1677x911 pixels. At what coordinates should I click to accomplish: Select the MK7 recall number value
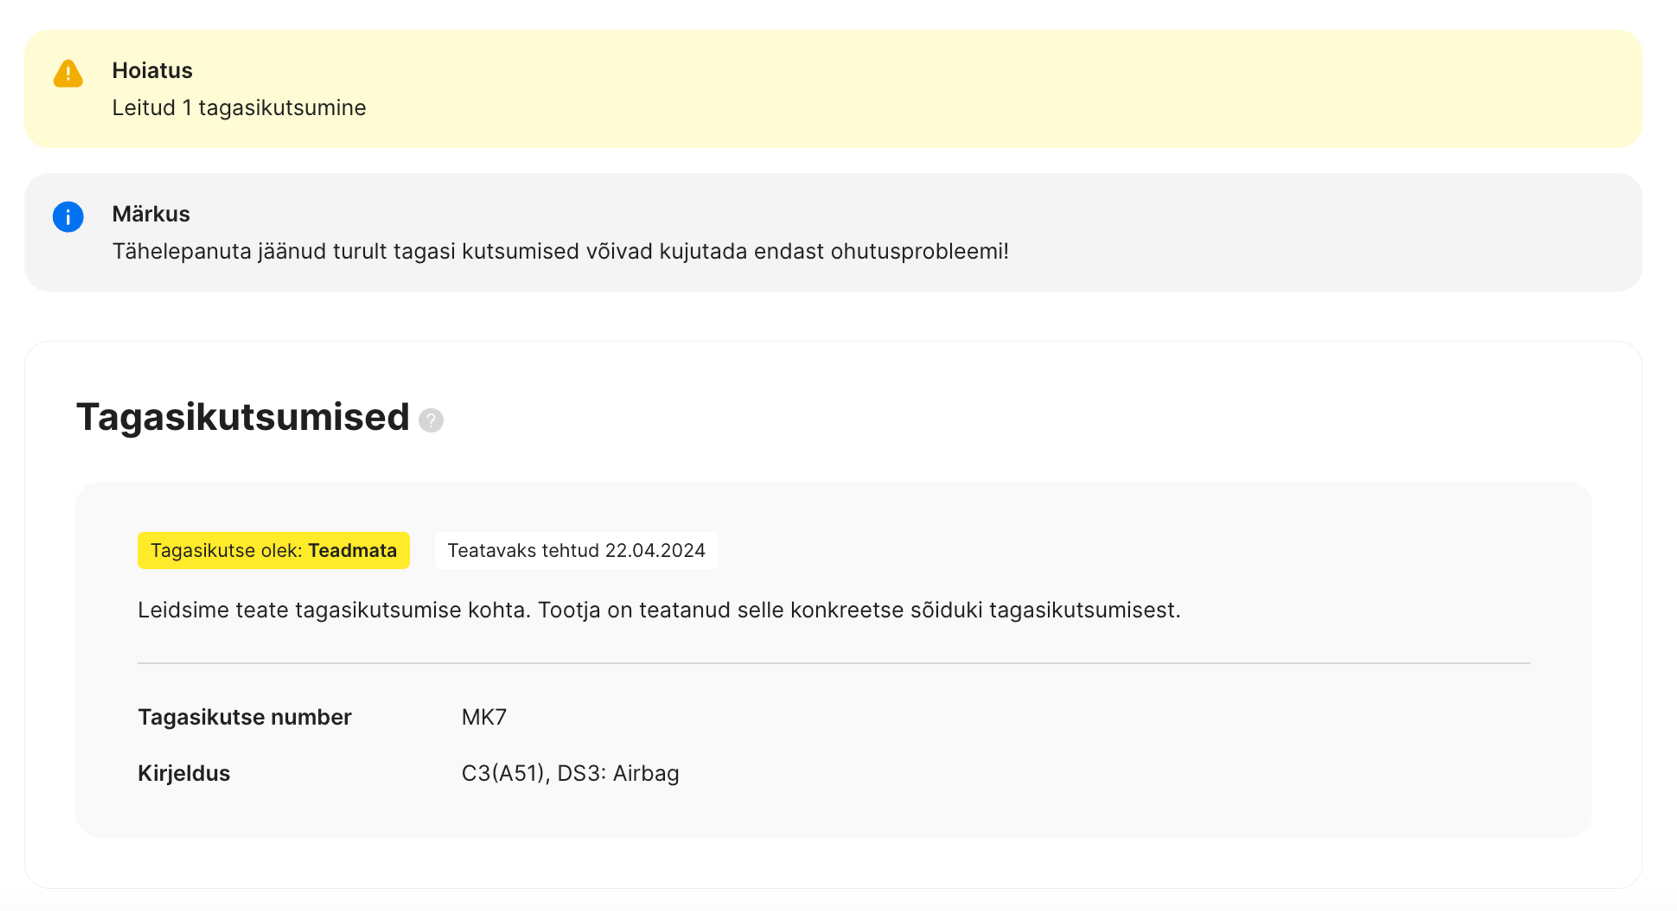pyautogui.click(x=484, y=717)
